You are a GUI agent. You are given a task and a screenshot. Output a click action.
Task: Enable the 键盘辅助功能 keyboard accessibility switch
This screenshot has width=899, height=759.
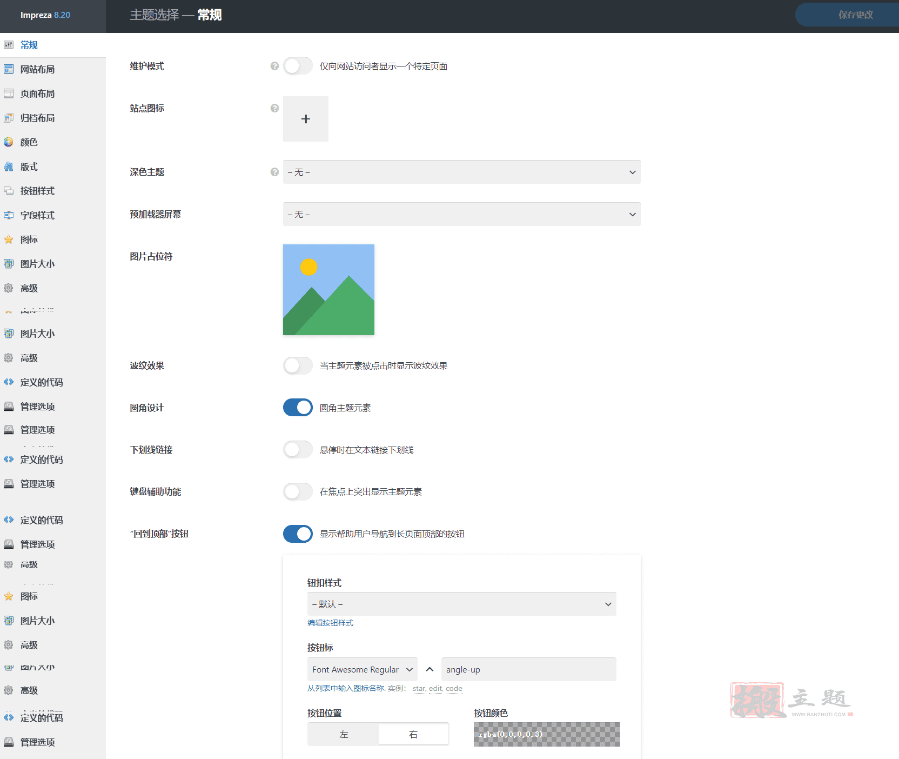[x=298, y=491]
